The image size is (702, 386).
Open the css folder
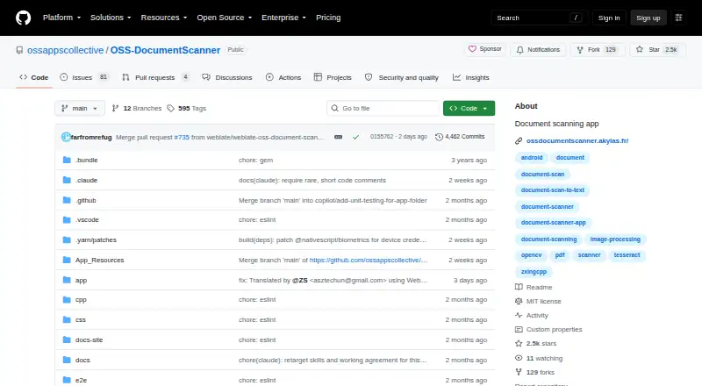click(81, 319)
